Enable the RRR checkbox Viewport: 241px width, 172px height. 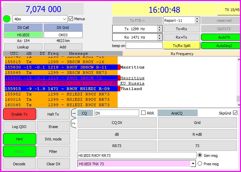(144, 113)
